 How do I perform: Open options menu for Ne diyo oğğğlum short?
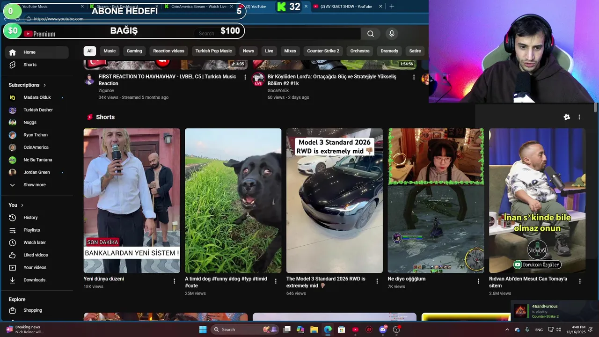(x=478, y=281)
